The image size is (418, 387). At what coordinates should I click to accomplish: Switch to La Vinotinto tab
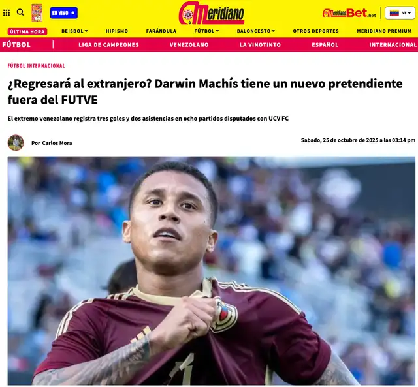(x=260, y=45)
